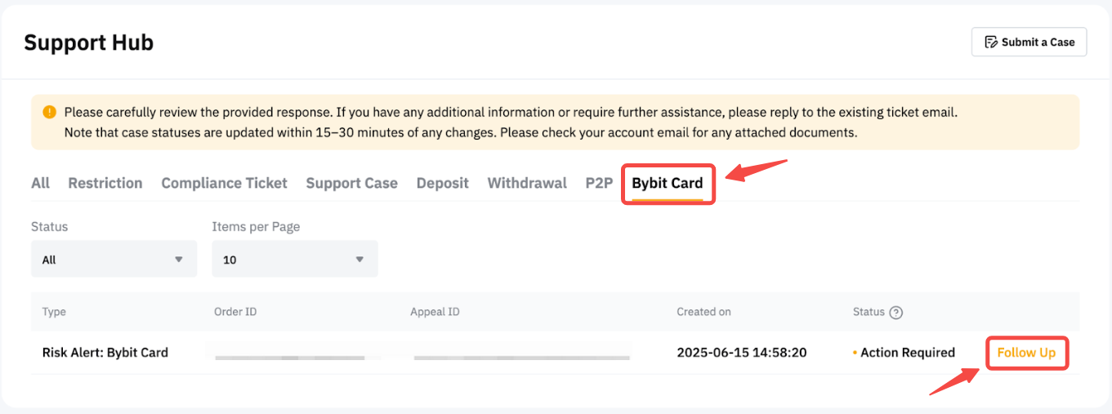Image resolution: width=1112 pixels, height=414 pixels.
Task: Select the Bybit Card tab
Action: tap(668, 184)
